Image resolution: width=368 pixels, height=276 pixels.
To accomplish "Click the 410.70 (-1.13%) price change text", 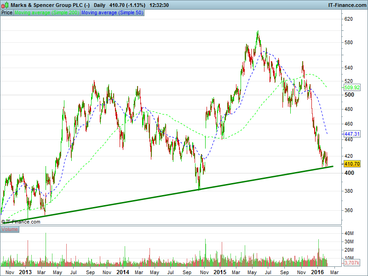I will coord(127,5).
